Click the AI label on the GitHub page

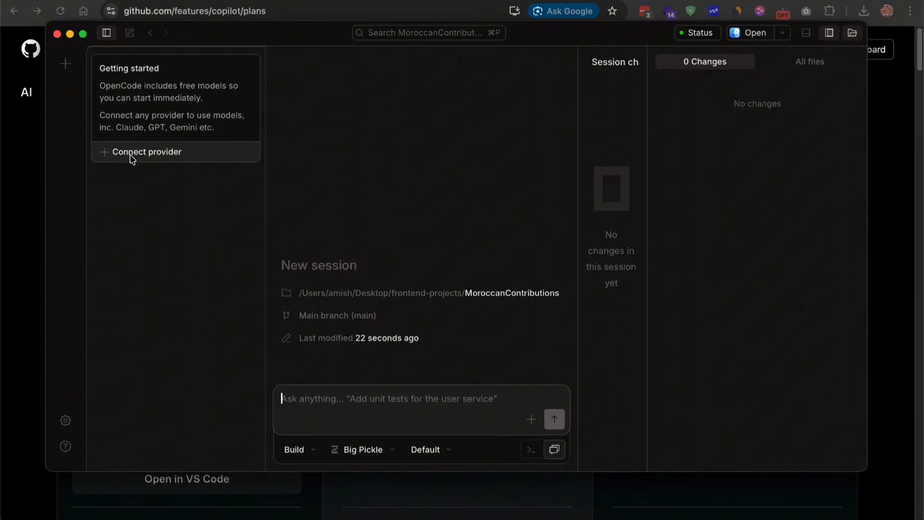click(x=27, y=92)
